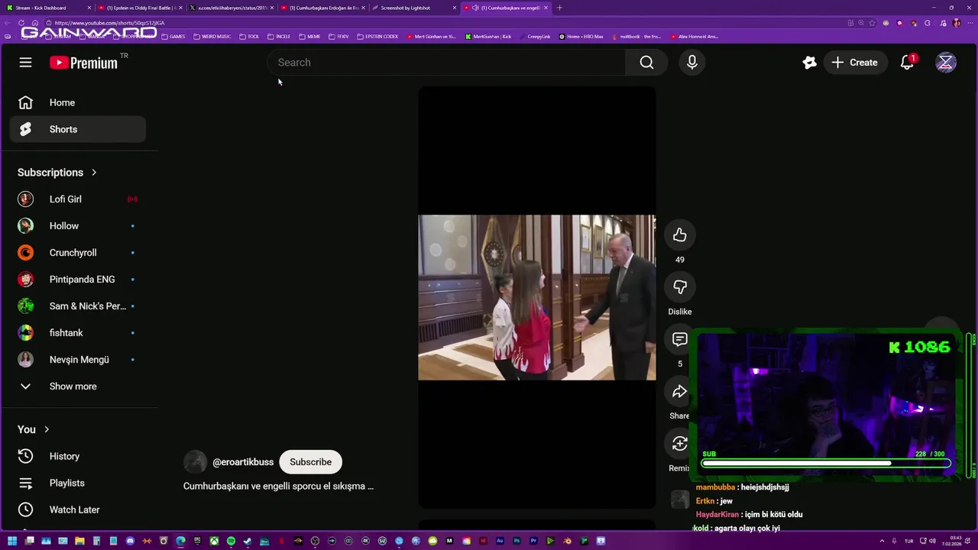Open the YouTube guide hamburger menu
Viewport: 978px width, 550px height.
pyautogui.click(x=25, y=63)
